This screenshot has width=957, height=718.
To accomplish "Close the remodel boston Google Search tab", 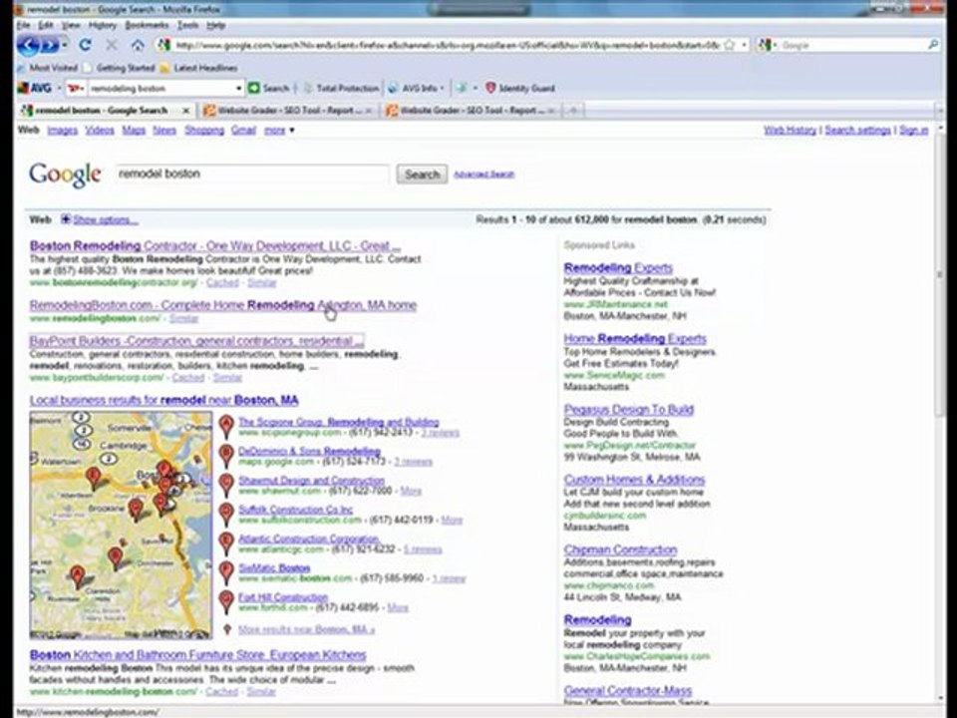I will click(x=185, y=111).
